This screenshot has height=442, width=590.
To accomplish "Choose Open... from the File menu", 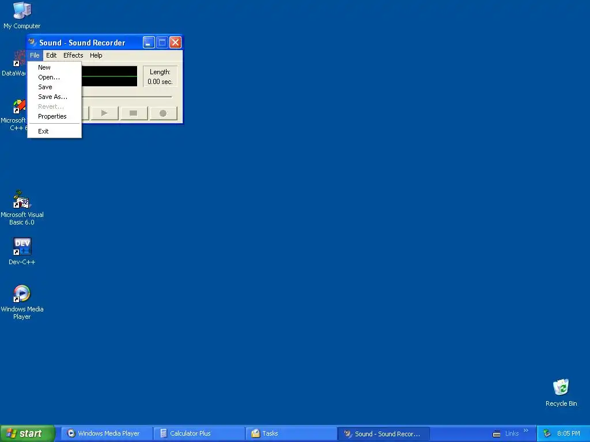I will point(55,77).
